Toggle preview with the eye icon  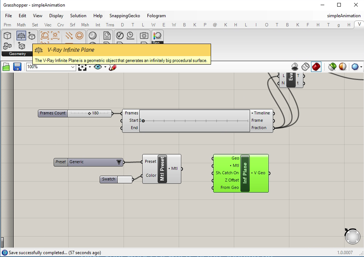[98, 67]
